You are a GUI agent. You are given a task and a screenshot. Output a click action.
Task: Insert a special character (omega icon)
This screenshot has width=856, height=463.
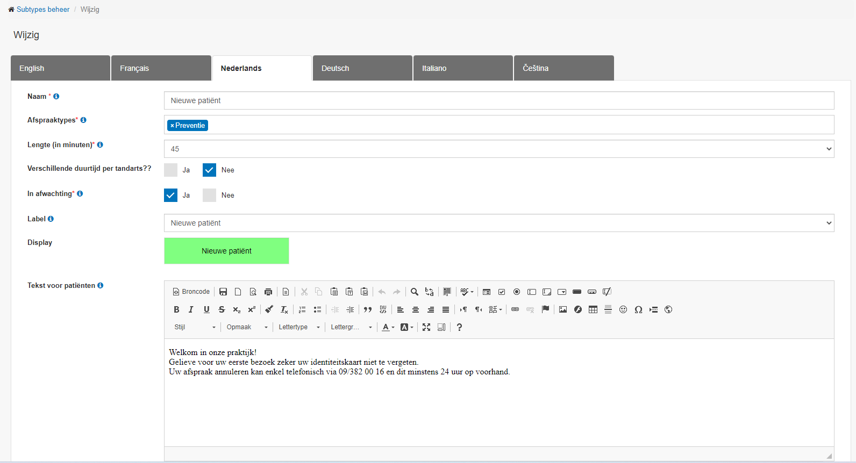pos(638,309)
